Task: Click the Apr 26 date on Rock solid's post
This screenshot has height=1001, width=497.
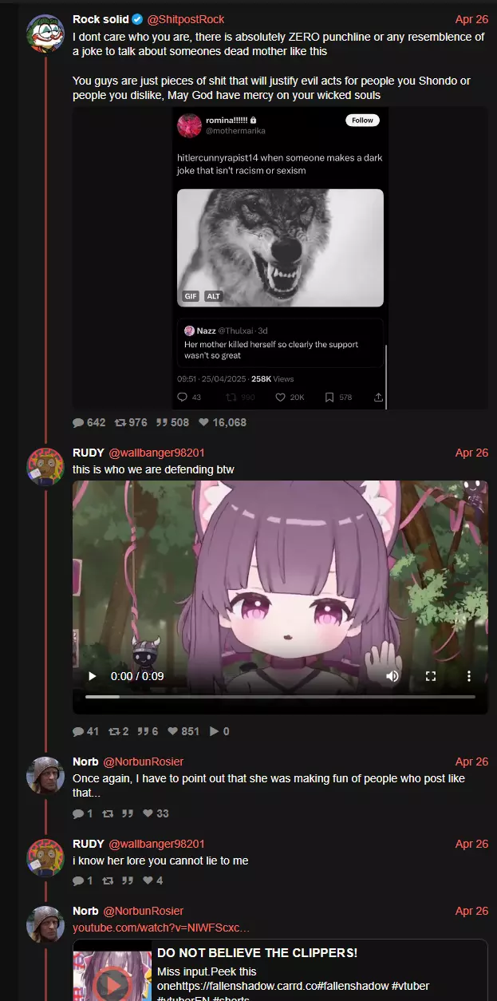Action: click(471, 19)
